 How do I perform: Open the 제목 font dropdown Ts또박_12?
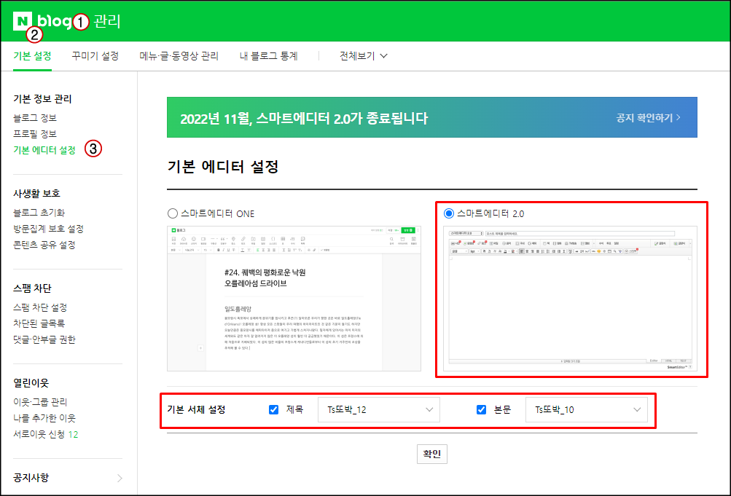point(378,409)
